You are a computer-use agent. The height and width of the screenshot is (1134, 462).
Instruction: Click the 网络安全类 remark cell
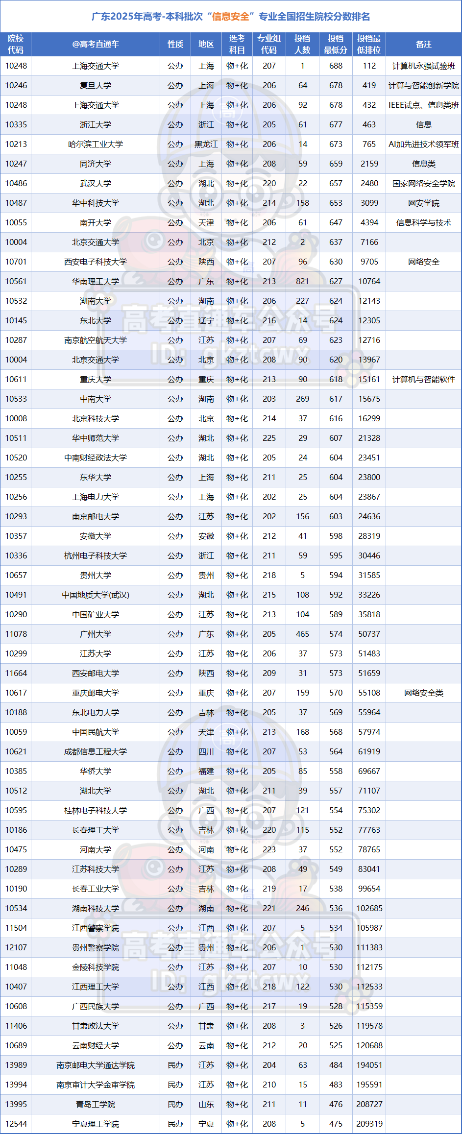pos(424,693)
